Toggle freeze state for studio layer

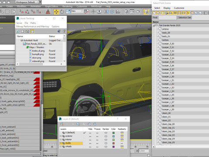[x=97, y=143]
